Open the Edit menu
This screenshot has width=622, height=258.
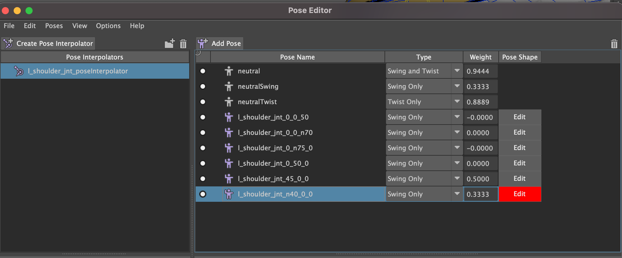pos(30,26)
